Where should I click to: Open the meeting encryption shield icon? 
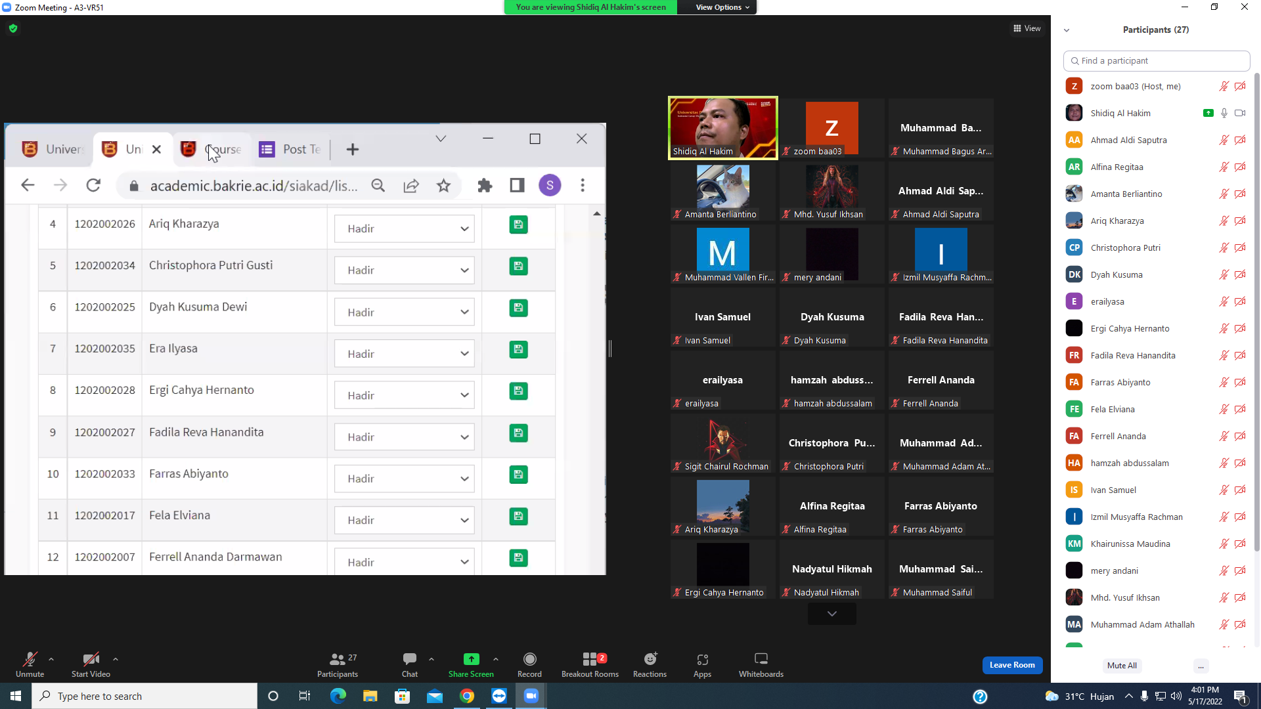(13, 28)
